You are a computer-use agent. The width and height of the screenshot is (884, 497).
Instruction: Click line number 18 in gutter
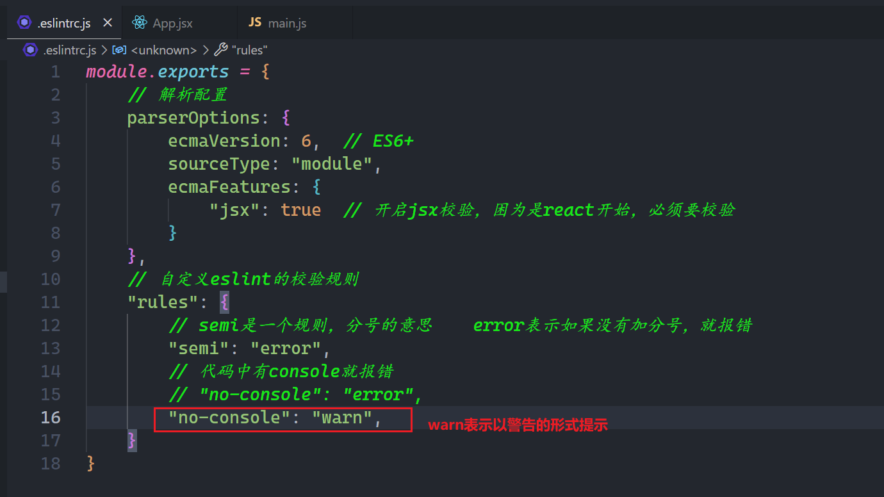click(51, 464)
